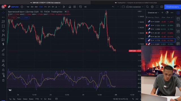Click the Опубликовать publish button

coord(173,7)
